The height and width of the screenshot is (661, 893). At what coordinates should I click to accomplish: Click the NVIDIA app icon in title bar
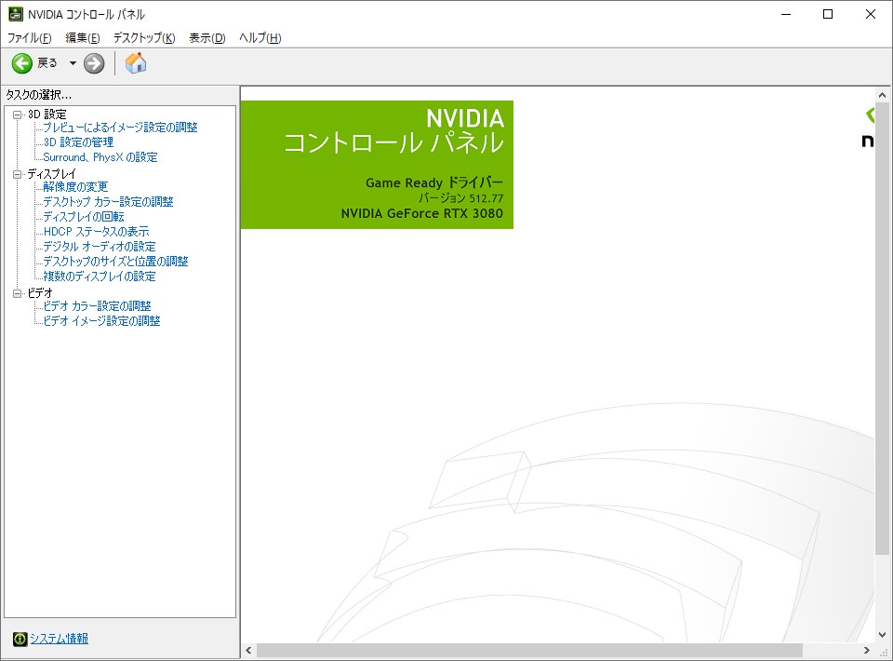click(x=16, y=14)
